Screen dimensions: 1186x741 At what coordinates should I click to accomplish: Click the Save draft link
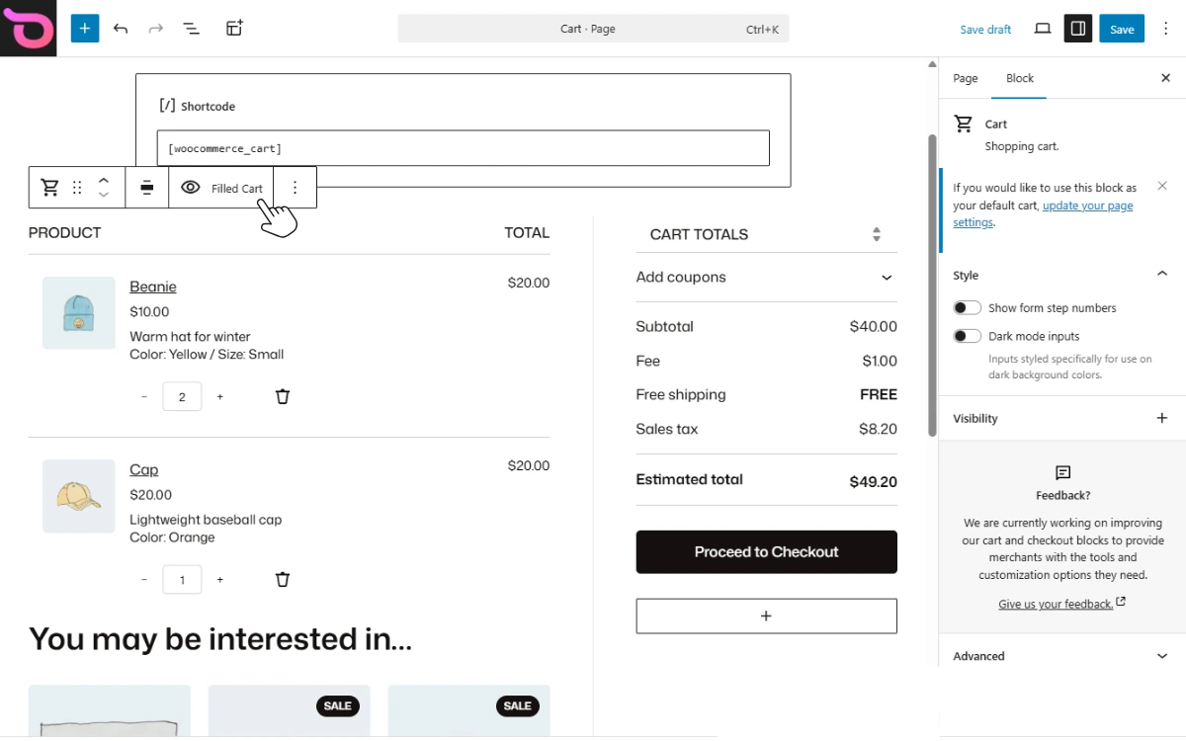[x=985, y=30]
